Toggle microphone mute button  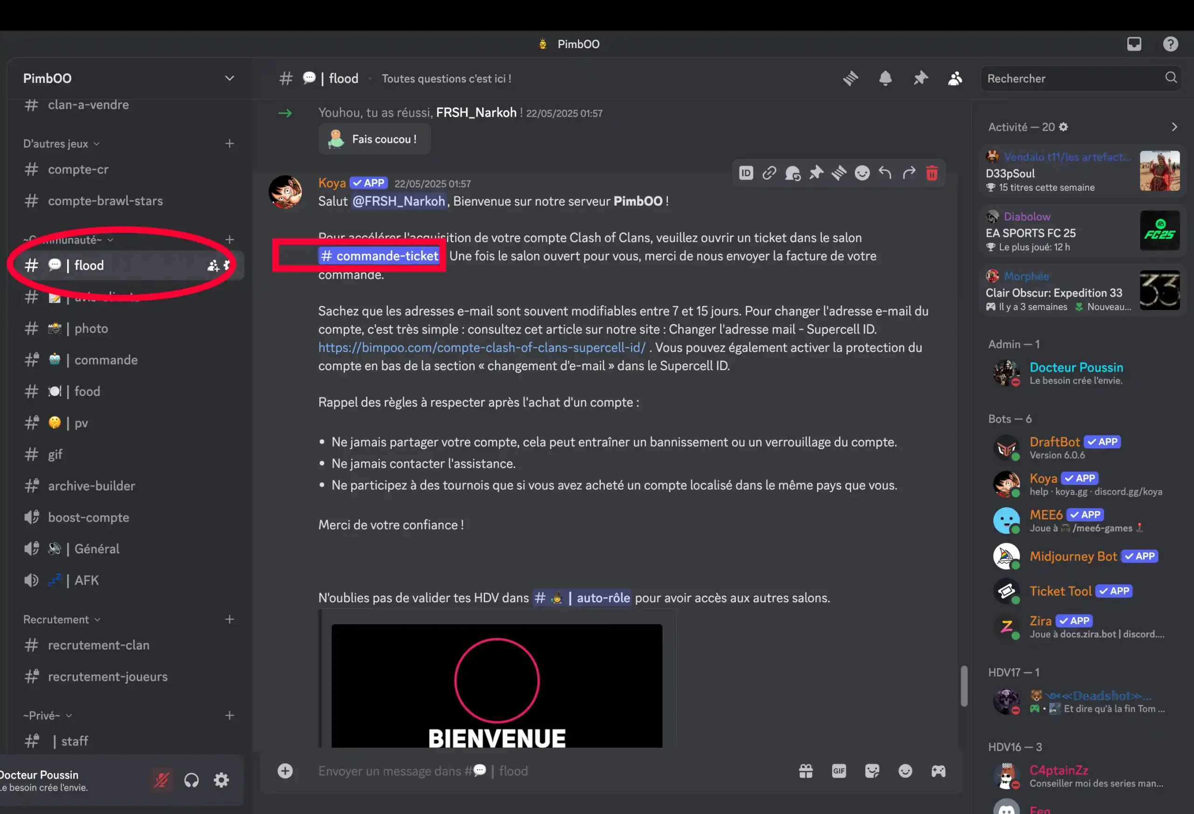161,780
